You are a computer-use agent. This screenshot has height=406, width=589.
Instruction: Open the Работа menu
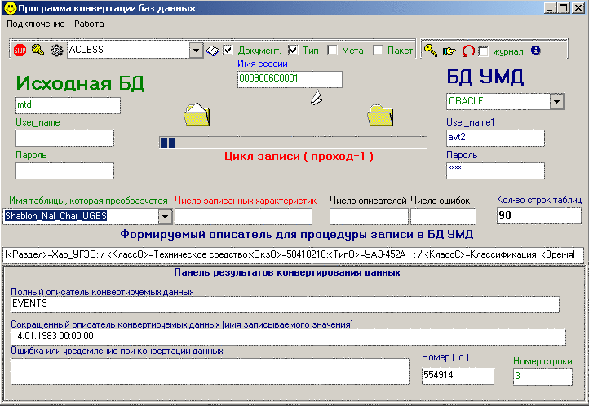pyautogui.click(x=89, y=24)
